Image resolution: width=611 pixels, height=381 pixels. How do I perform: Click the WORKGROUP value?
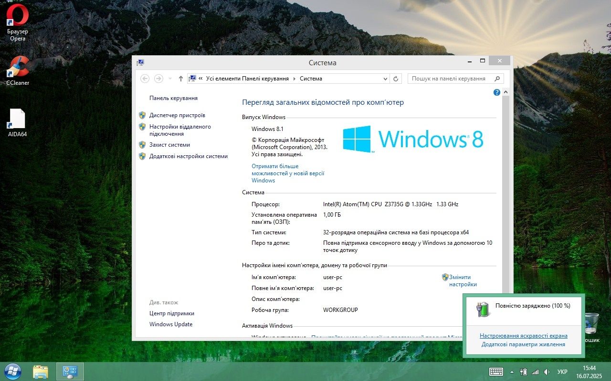click(x=340, y=310)
